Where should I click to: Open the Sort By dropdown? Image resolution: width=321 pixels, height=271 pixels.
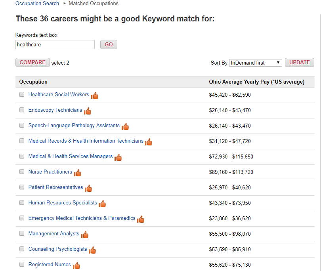coord(255,63)
